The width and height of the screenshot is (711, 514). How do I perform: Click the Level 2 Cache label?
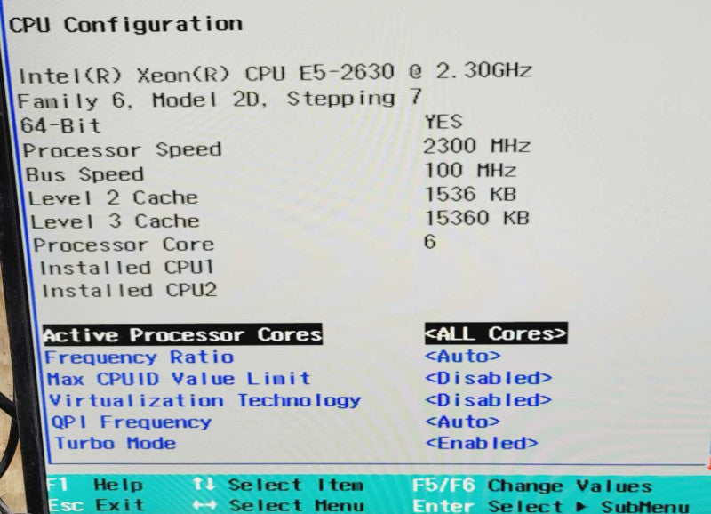[x=113, y=197]
